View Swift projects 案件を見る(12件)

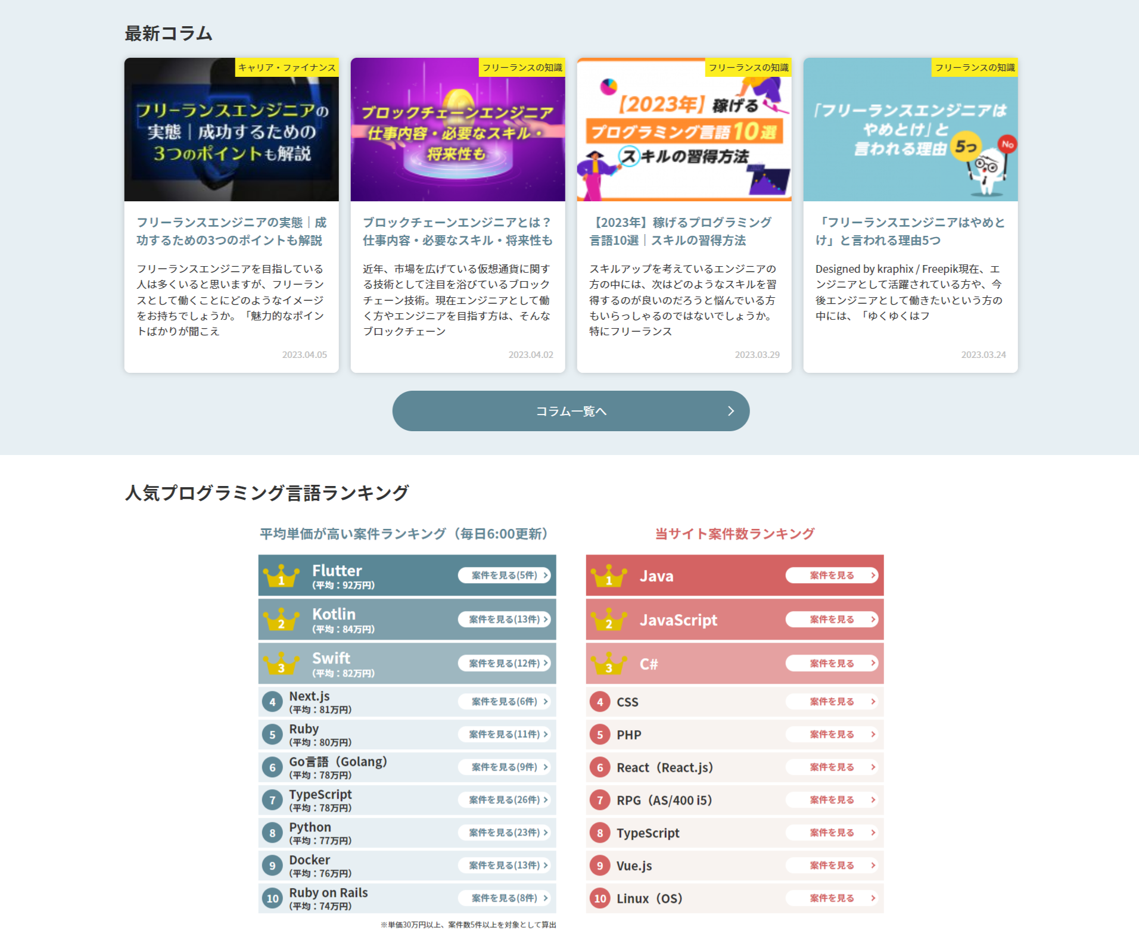click(x=504, y=663)
